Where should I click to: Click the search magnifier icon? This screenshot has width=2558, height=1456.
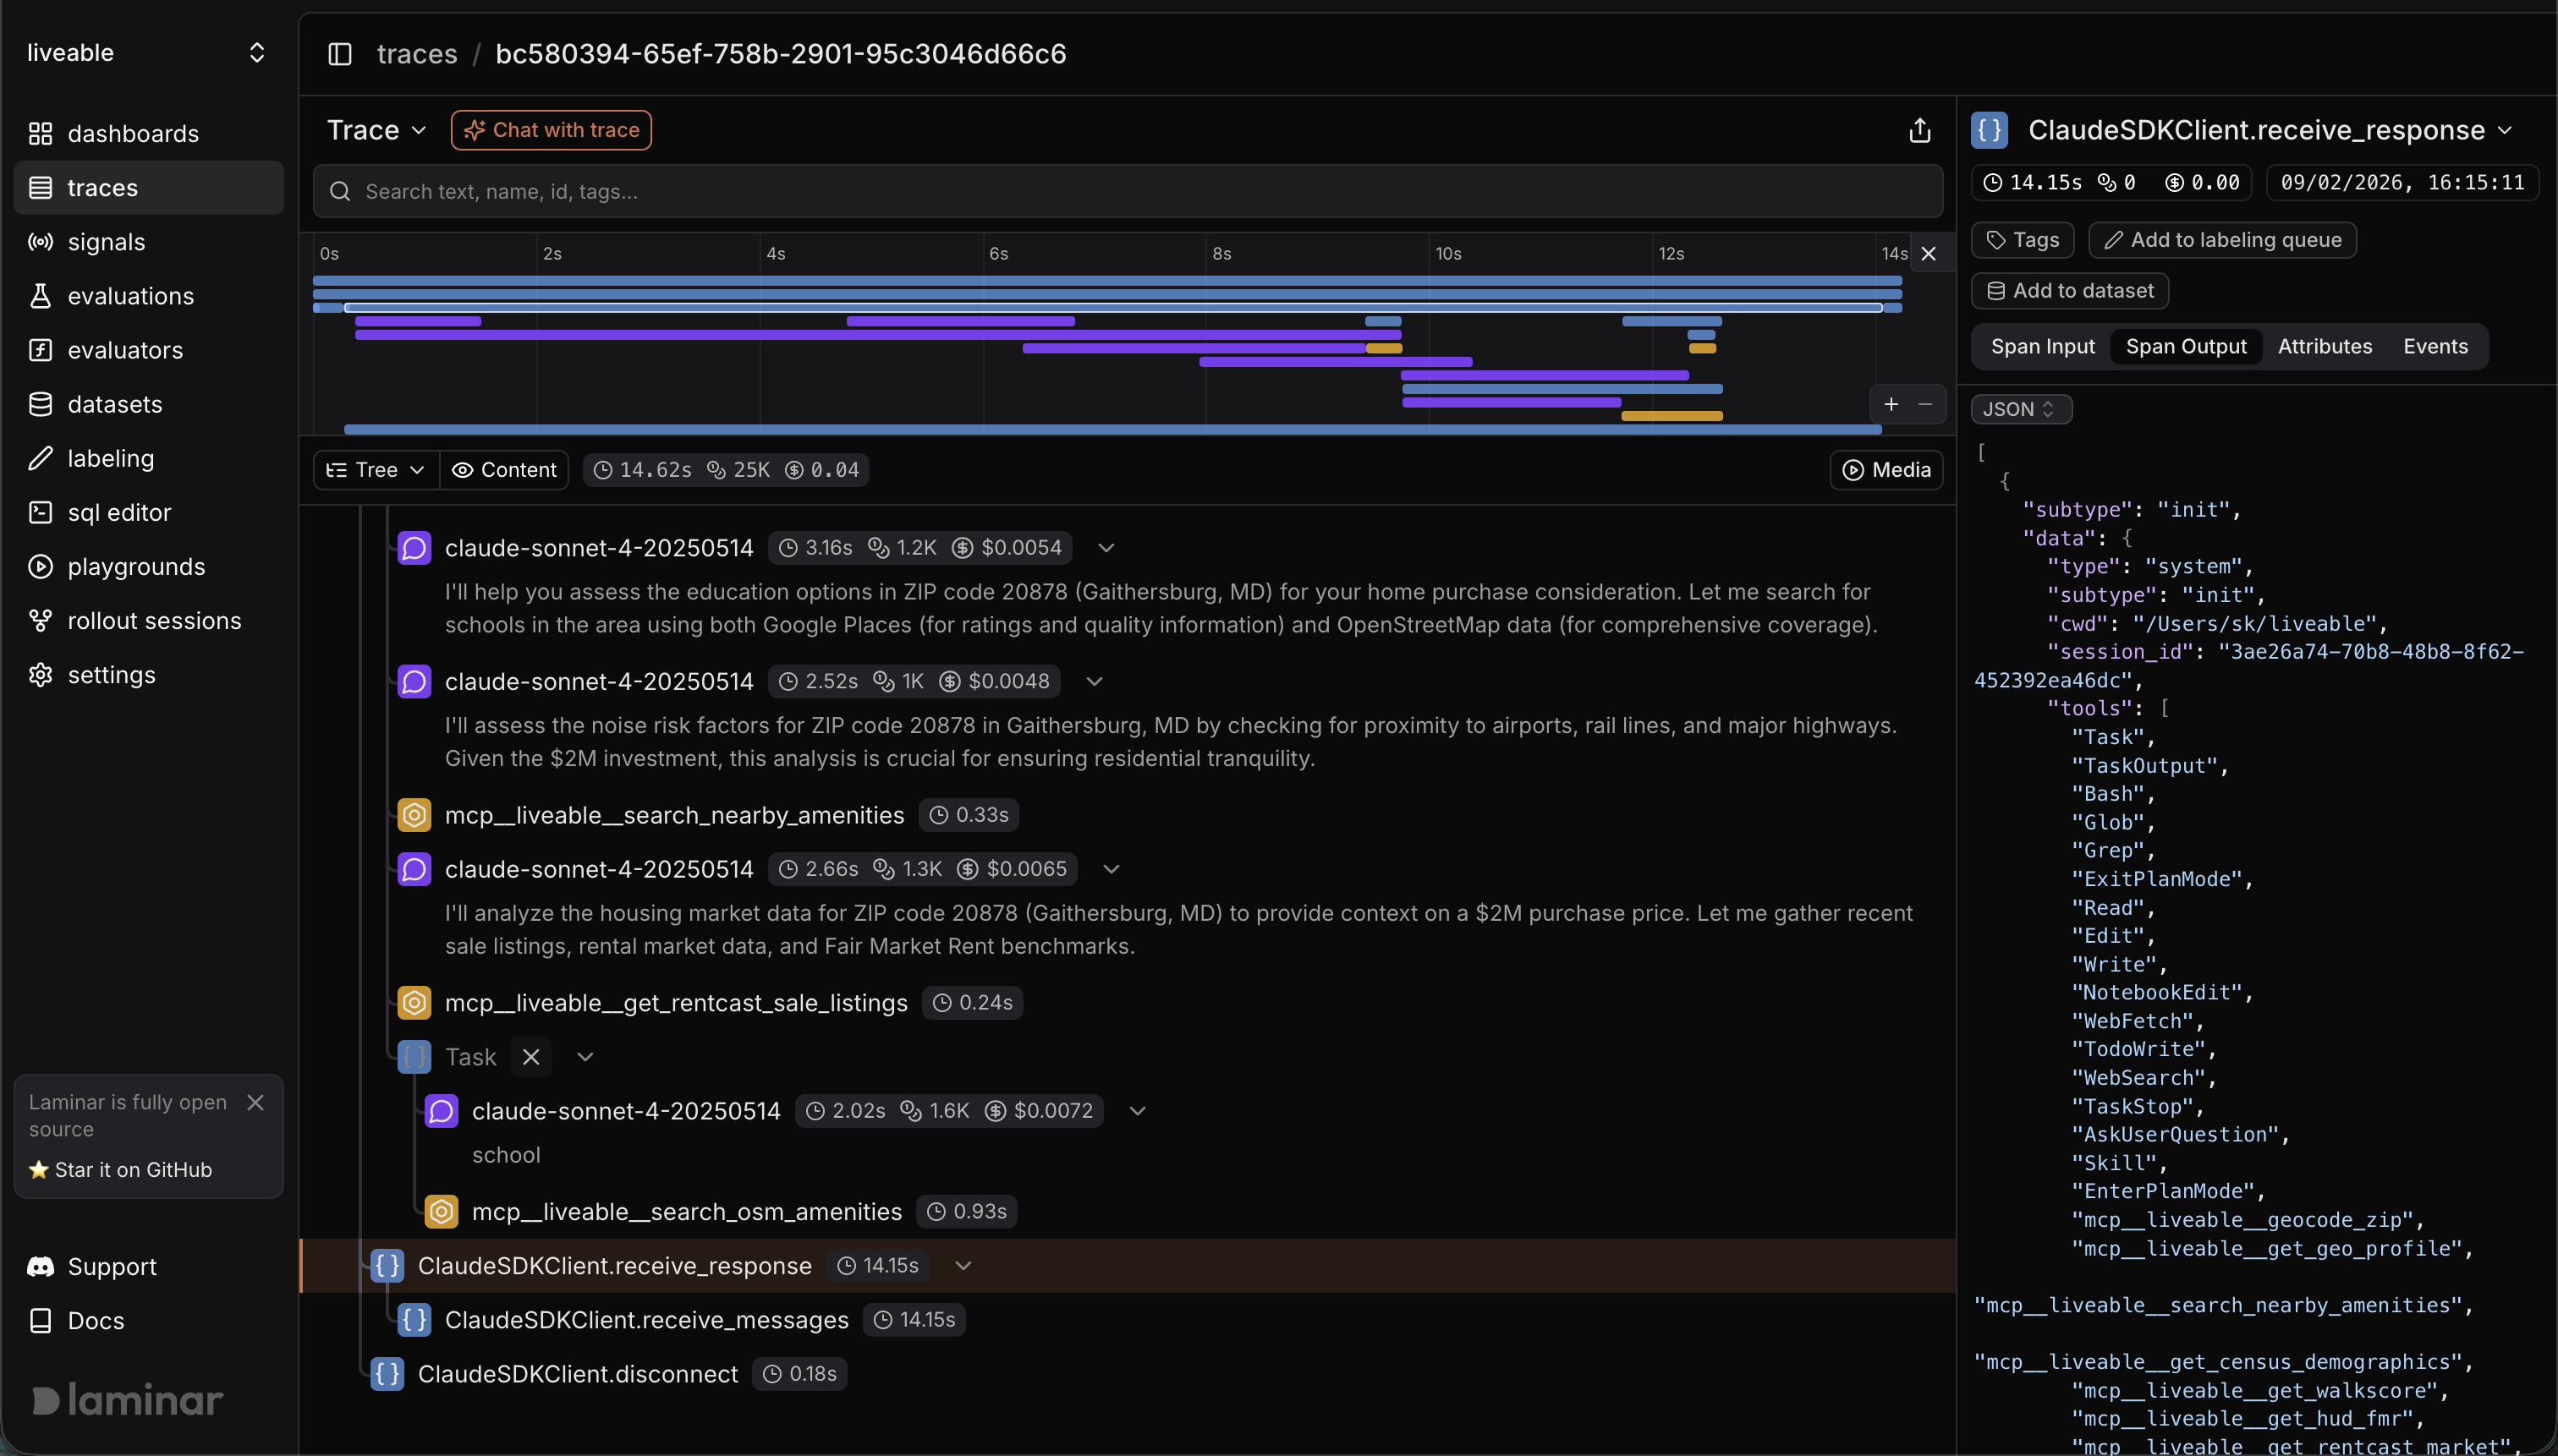tap(340, 191)
